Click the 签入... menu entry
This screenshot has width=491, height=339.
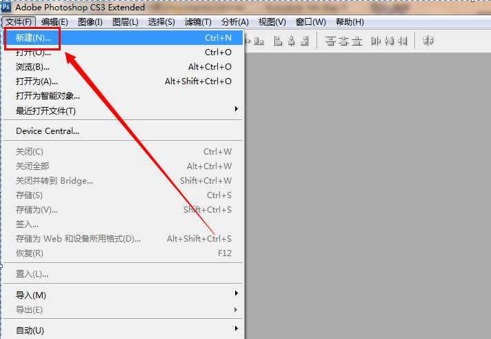pos(123,224)
